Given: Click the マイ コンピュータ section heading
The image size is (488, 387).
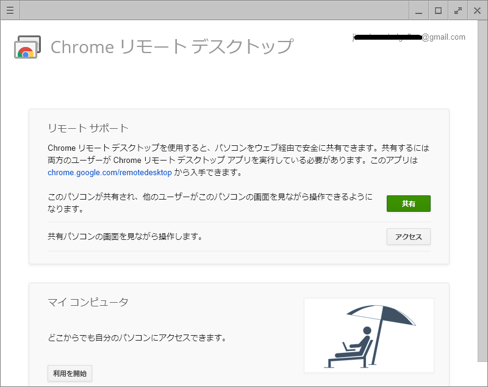Looking at the screenshot, I should (88, 302).
